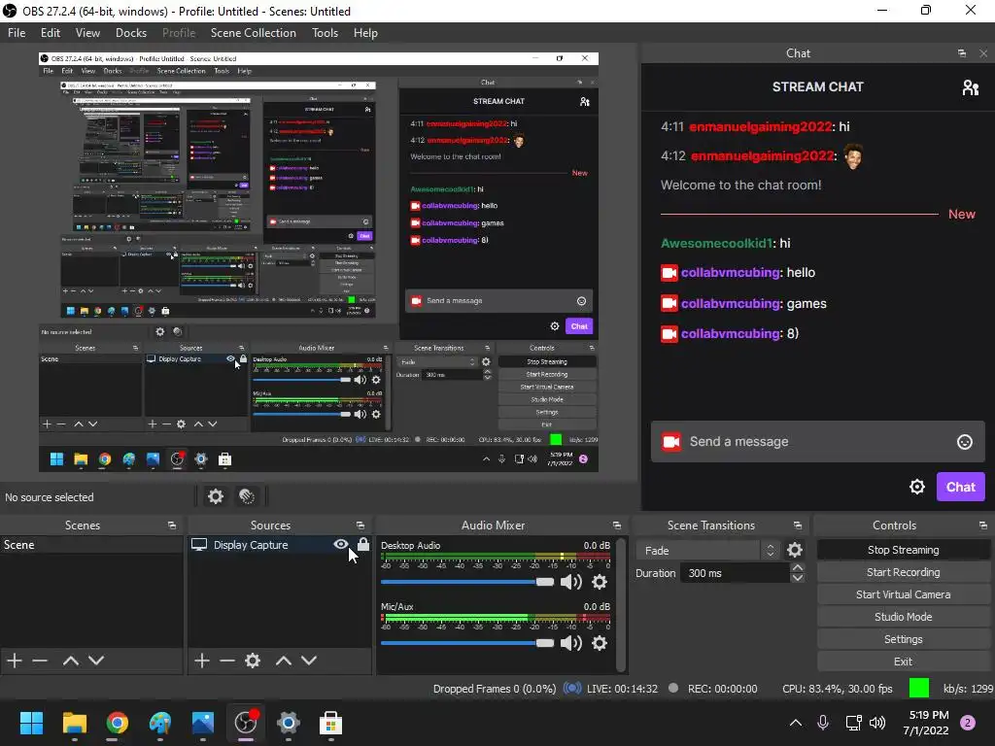Toggle Display Capture lock
This screenshot has height=746, width=995.
363,544
